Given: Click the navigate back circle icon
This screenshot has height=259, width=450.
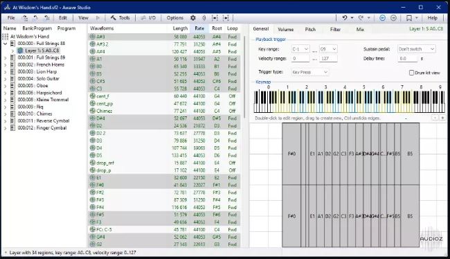Looking at the screenshot, I should tap(382, 18).
